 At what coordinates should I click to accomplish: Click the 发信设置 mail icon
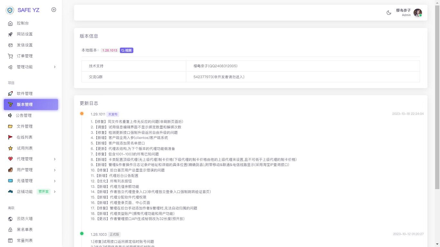[x=10, y=45]
